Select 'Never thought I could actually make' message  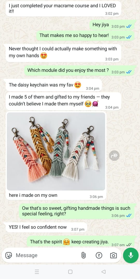click(64, 53)
